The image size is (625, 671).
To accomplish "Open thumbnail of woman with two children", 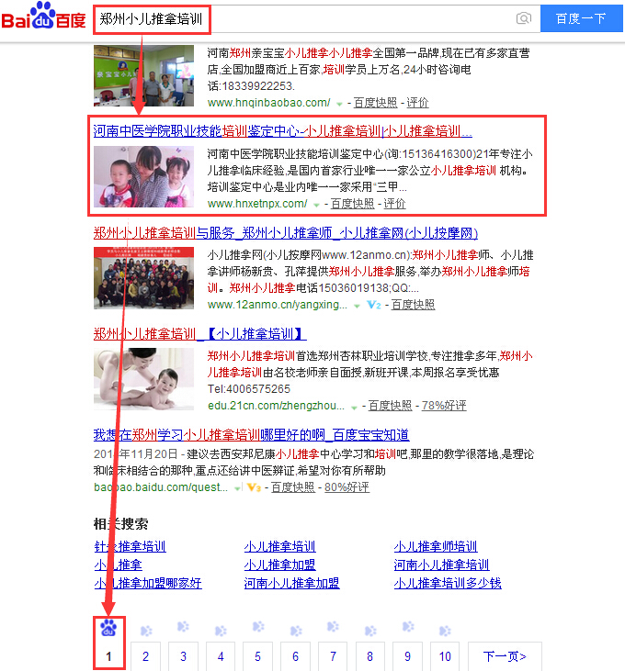I will coord(143,176).
